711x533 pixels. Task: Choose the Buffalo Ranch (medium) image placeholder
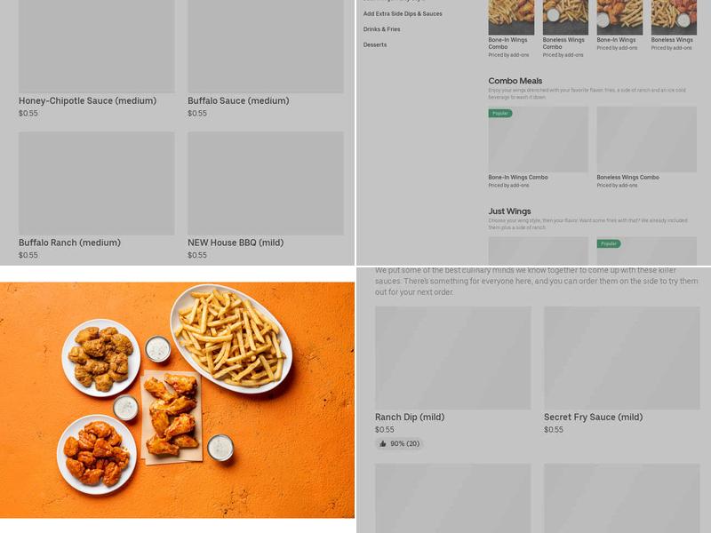96,183
